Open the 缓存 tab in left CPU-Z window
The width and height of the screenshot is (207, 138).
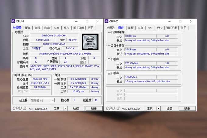(28, 28)
